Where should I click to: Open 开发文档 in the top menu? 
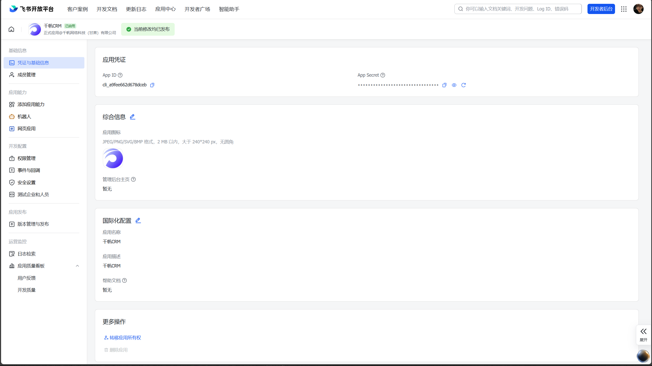click(x=107, y=9)
